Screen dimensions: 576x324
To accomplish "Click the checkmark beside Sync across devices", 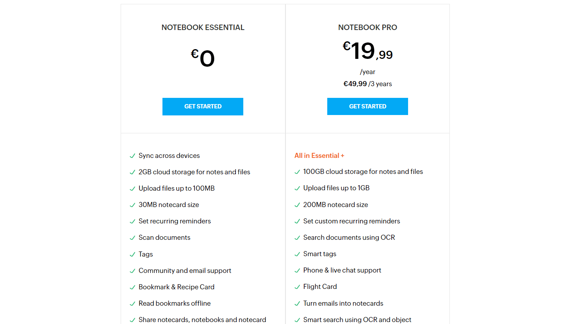I will tap(132, 156).
